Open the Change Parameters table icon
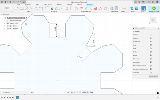160x100 pixels. point(116,8)
